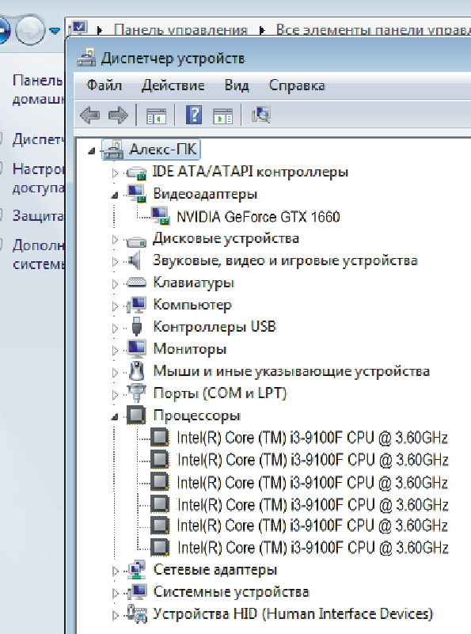Click the Видеоадаптеры category icon

[x=136, y=194]
